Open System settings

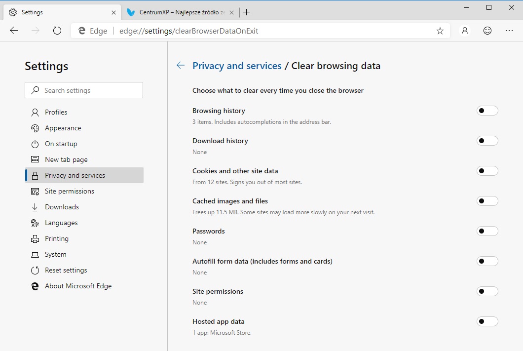coord(84,254)
